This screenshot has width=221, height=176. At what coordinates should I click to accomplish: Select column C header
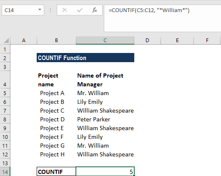coord(105,40)
